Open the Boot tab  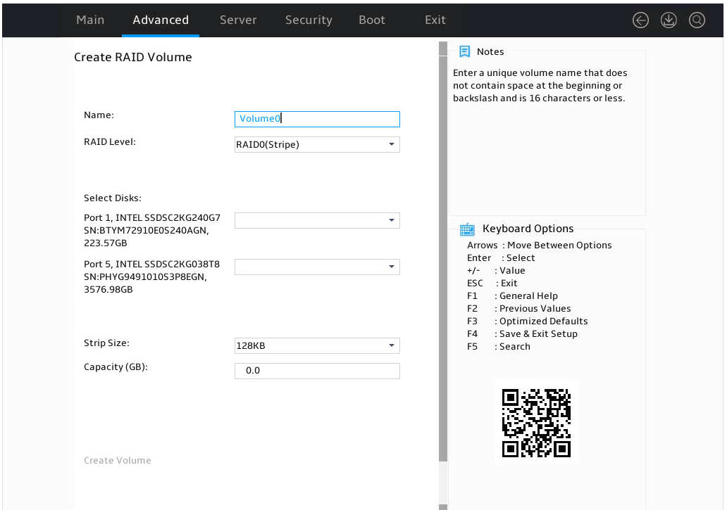click(372, 20)
